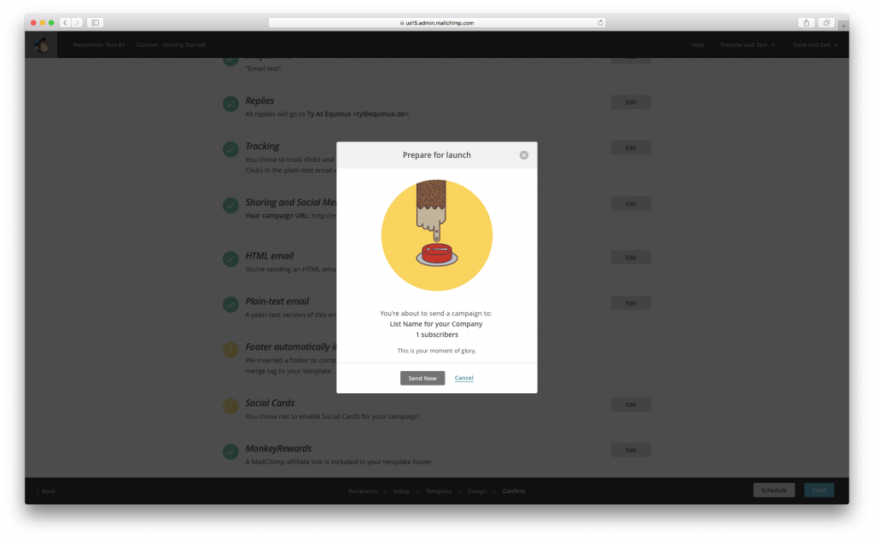Expand the Save and Exit dropdown

coord(815,44)
